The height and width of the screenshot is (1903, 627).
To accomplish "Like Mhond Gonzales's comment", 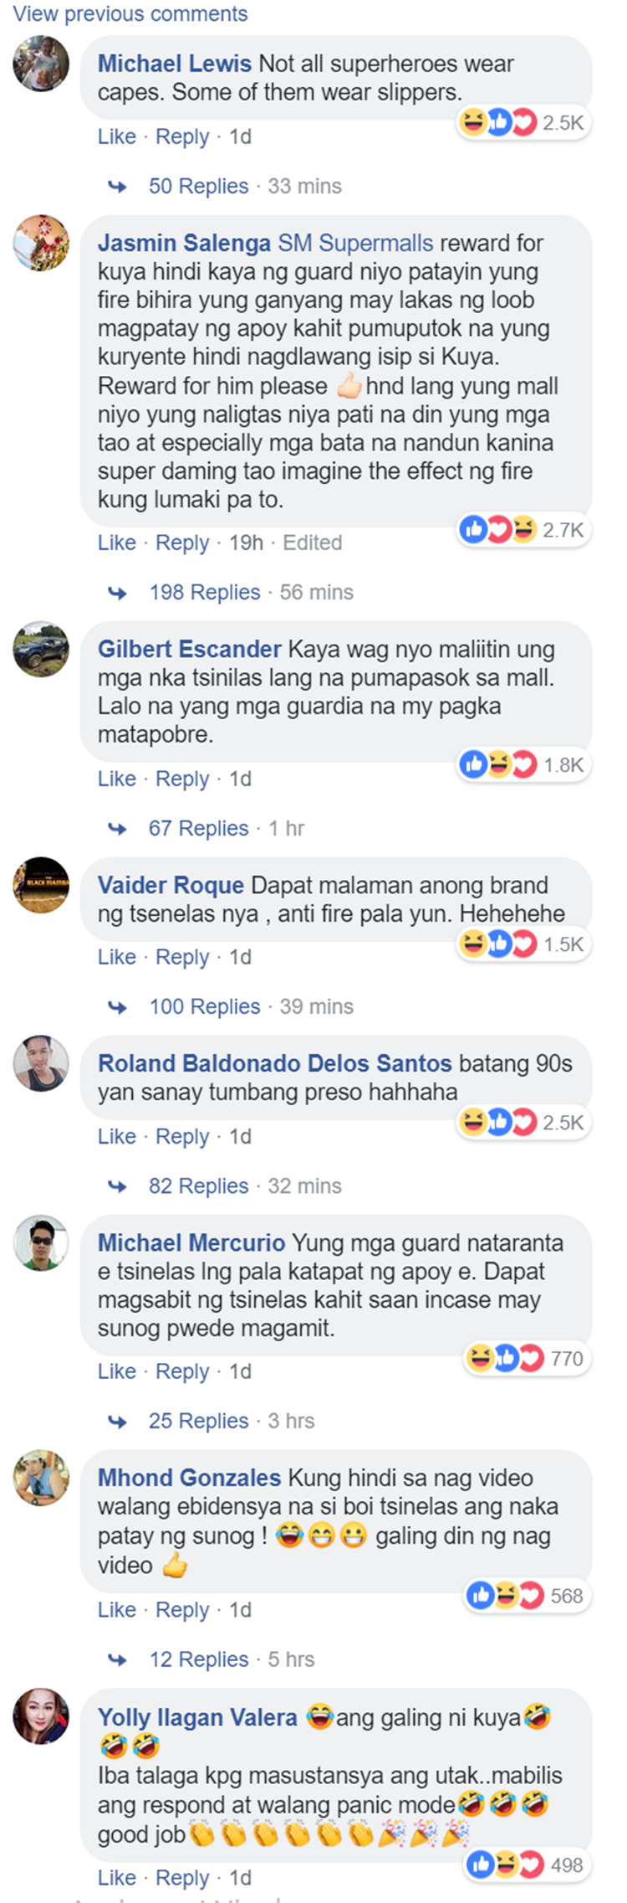I will click(116, 1610).
